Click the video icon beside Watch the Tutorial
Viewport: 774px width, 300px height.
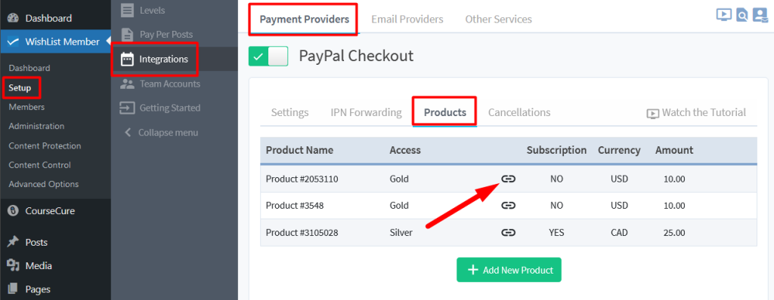(x=652, y=114)
